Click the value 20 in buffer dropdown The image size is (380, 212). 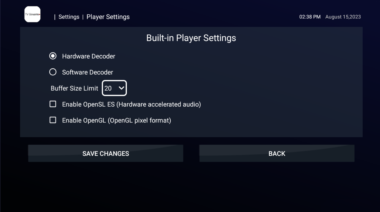pyautogui.click(x=108, y=88)
